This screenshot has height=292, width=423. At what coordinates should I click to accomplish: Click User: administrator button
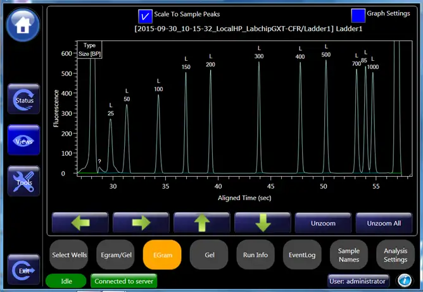click(358, 281)
